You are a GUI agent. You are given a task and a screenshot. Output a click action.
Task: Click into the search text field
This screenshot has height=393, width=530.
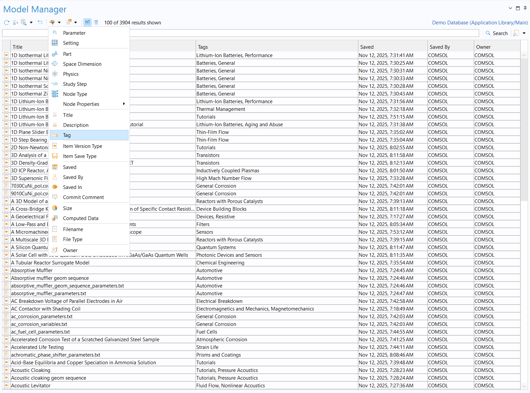tap(240, 33)
